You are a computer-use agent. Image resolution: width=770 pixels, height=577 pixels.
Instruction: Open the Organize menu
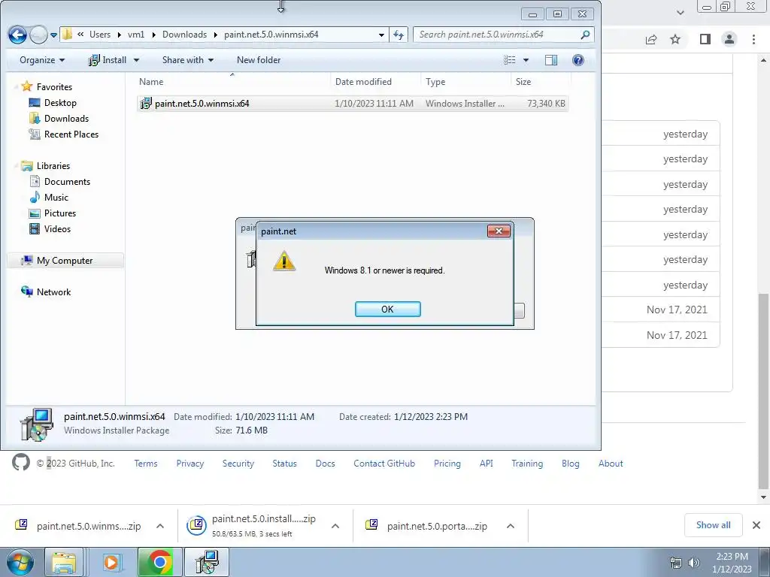[x=42, y=60]
